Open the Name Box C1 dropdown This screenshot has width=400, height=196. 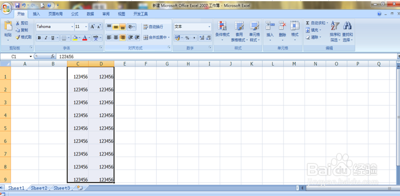pyautogui.click(x=31, y=56)
